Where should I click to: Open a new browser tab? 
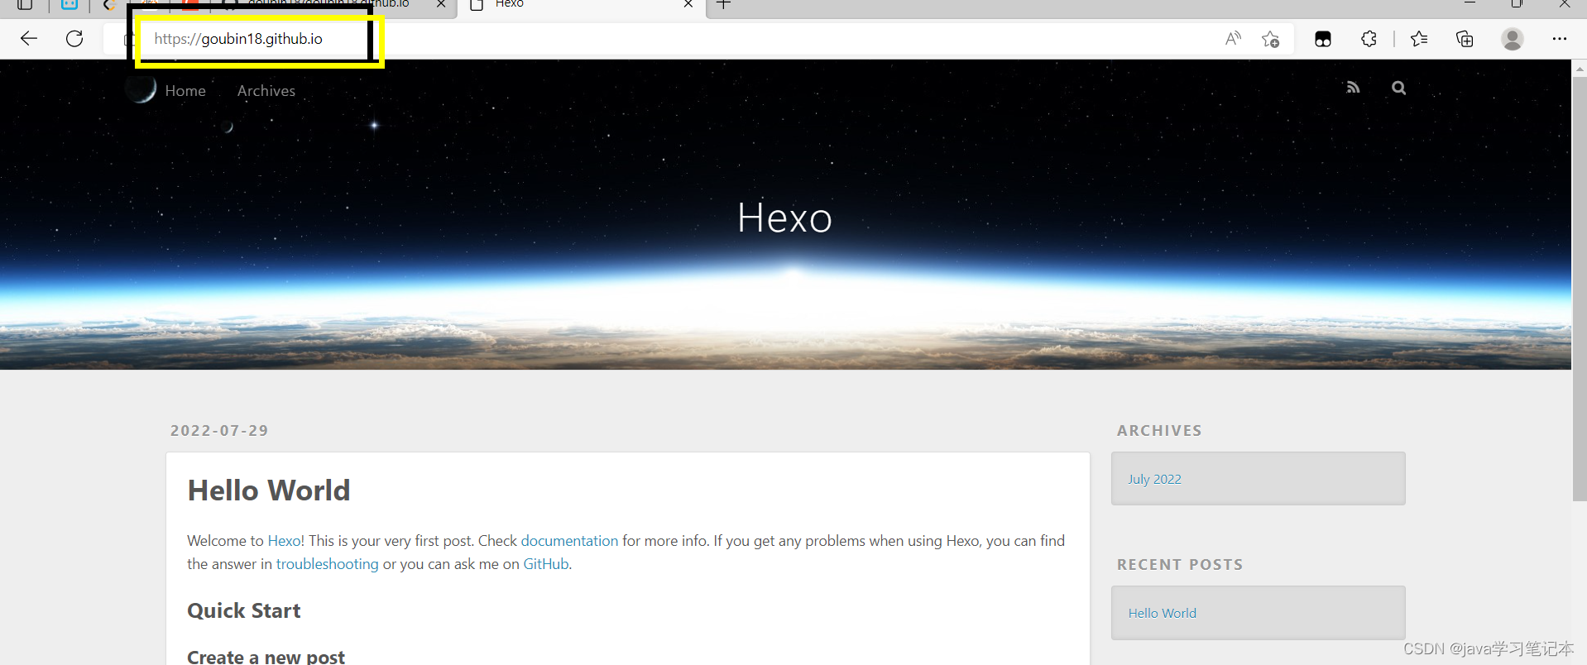723,4
